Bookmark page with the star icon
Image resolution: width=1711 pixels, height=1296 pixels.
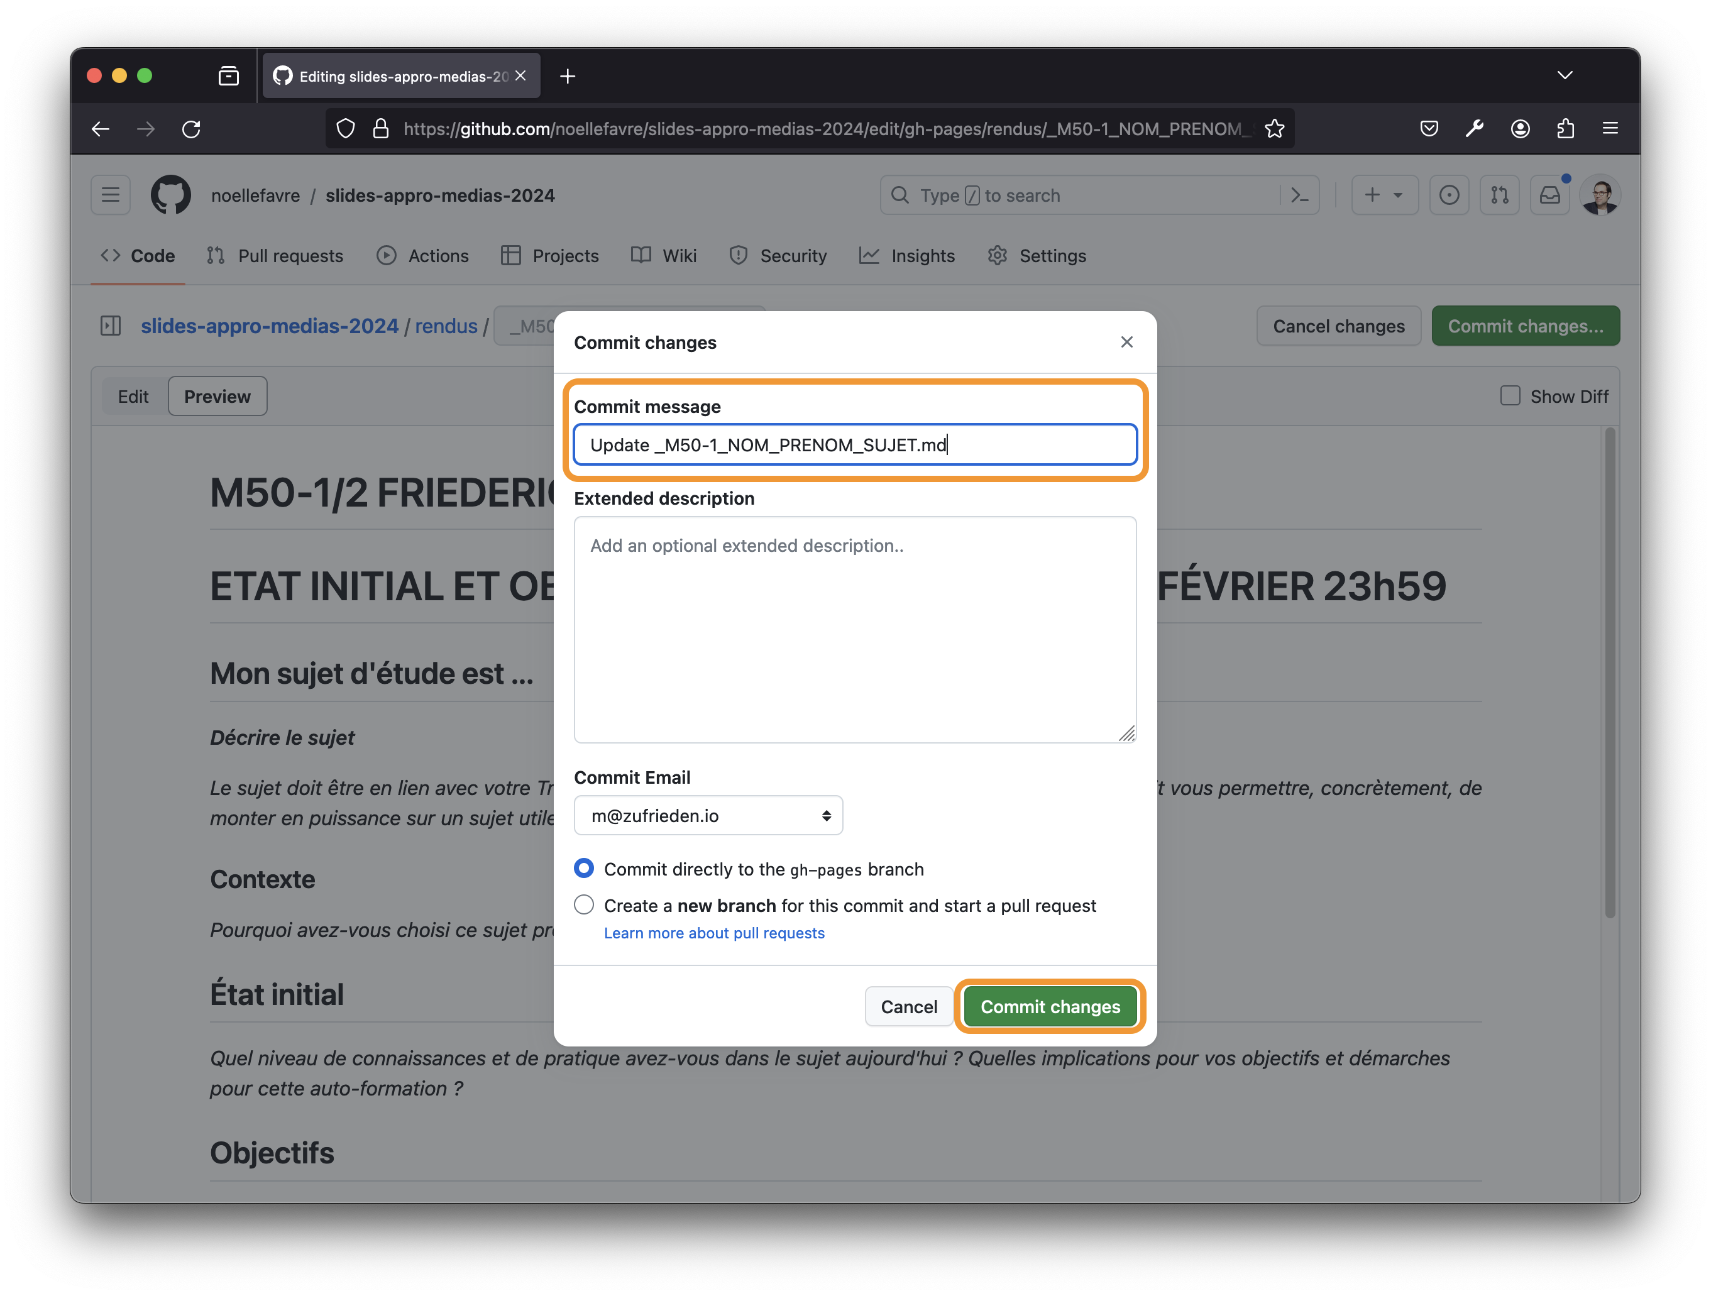[x=1275, y=128]
